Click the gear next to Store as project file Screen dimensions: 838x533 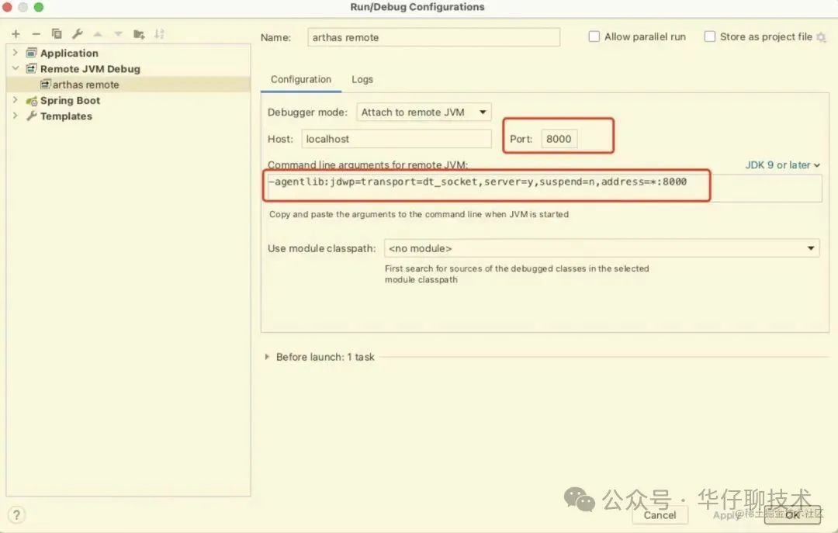click(x=821, y=36)
